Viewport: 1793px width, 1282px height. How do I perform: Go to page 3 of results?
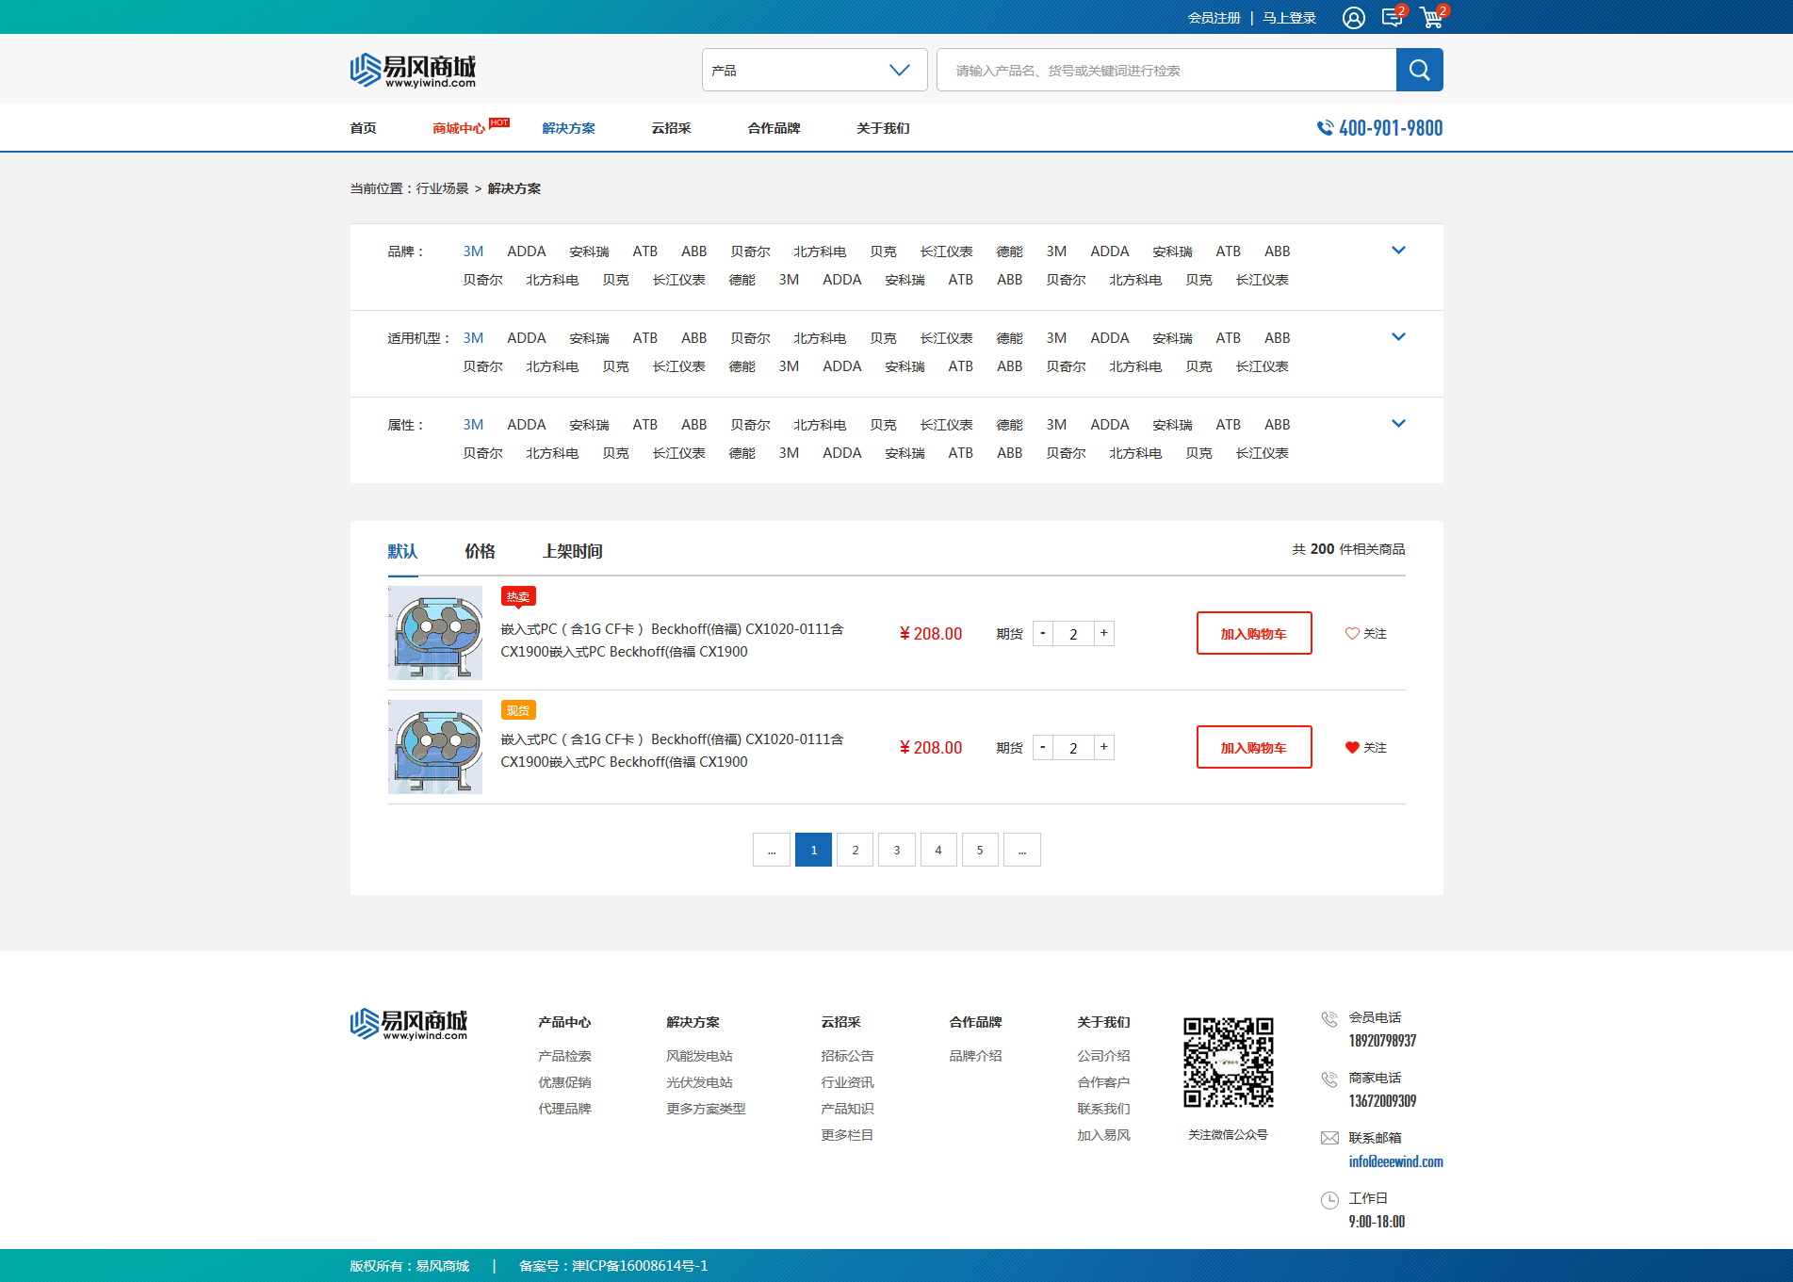click(896, 850)
